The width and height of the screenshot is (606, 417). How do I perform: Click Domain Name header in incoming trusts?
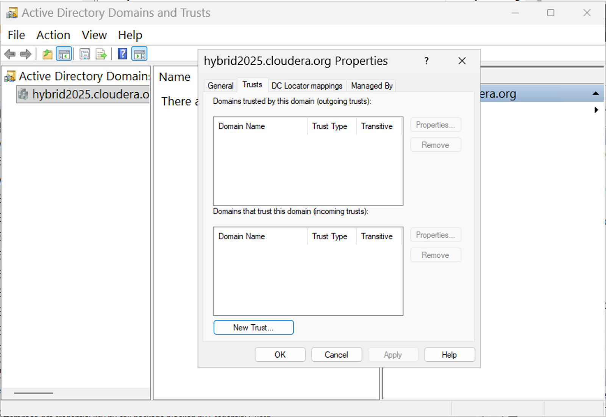261,237
